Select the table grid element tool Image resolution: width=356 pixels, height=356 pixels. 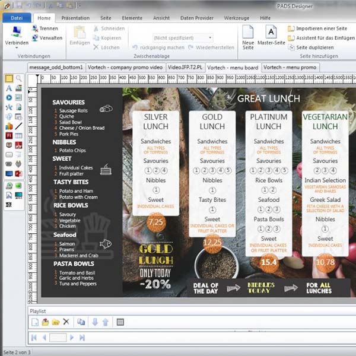pos(18,136)
